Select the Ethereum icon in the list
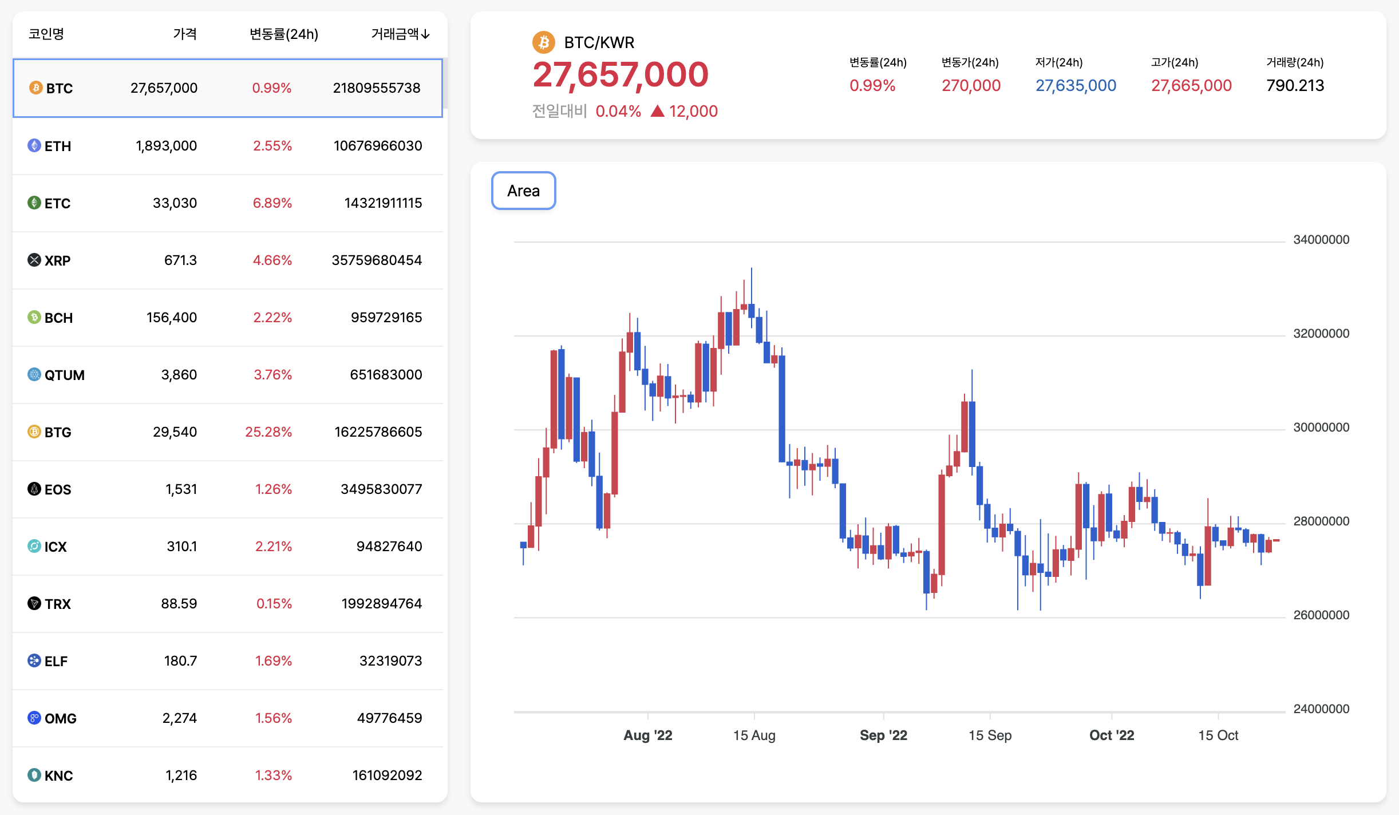This screenshot has height=815, width=1399. pos(35,146)
